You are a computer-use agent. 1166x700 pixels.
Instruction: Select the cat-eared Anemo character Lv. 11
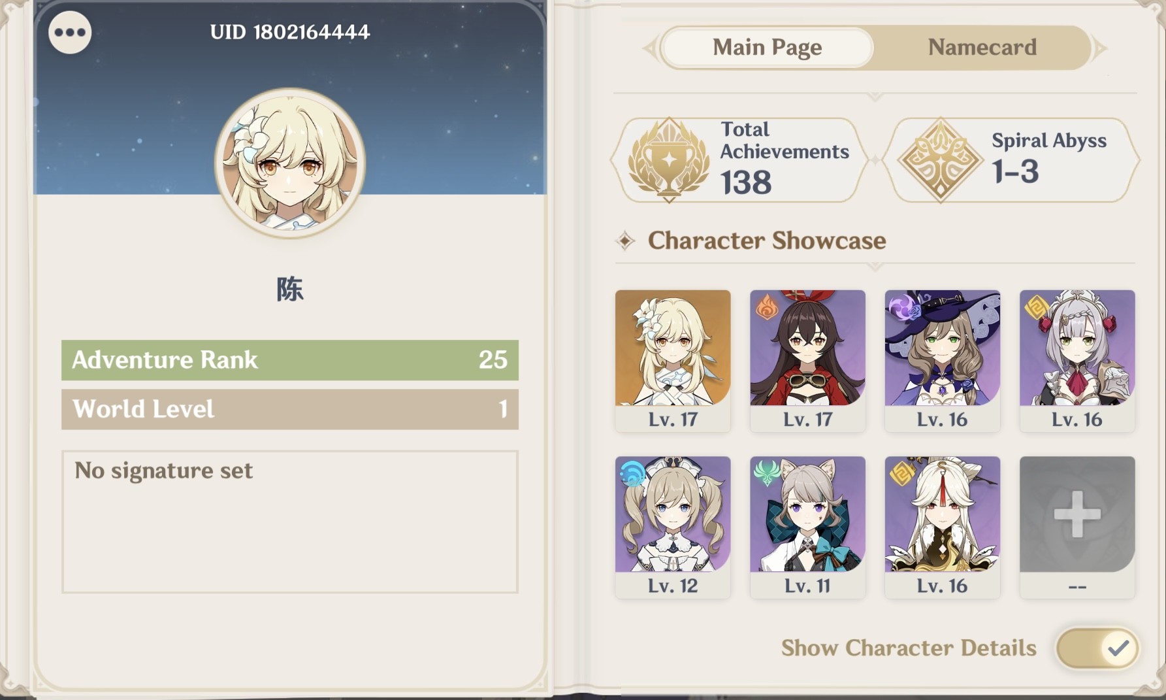807,527
